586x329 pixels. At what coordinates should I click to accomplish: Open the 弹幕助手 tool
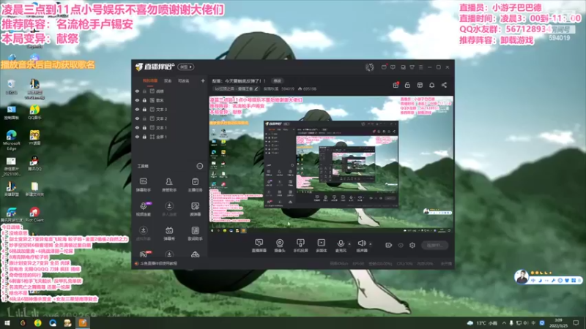pyautogui.click(x=143, y=185)
